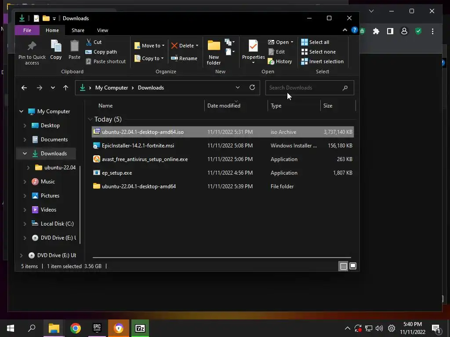Click Edit in Open group

coord(277,52)
